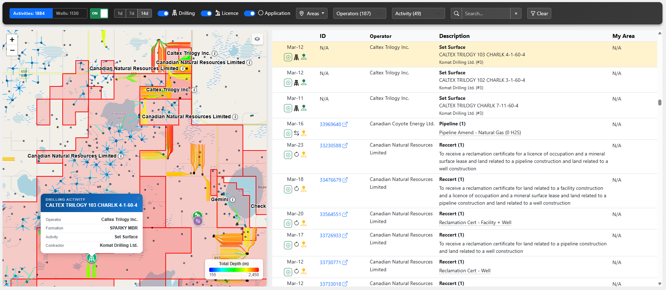The image size is (666, 290).
Task: Click map pin icon in CHARLK 7-11-60-4 row
Action: point(304,108)
